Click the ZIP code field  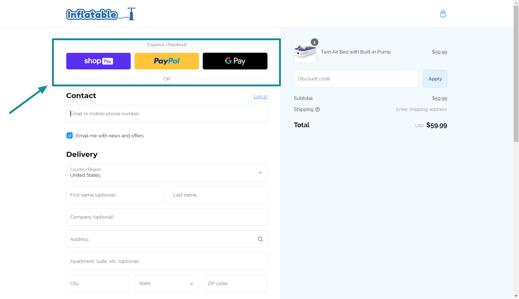(x=235, y=283)
